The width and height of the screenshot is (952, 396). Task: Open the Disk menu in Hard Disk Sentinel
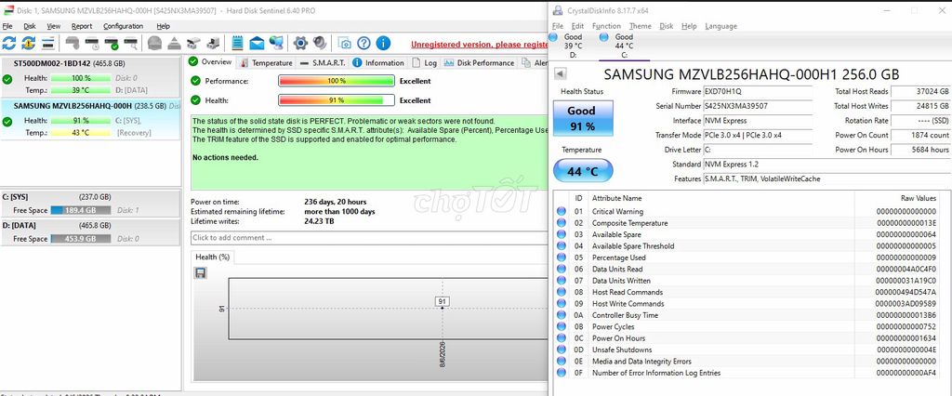(30, 26)
